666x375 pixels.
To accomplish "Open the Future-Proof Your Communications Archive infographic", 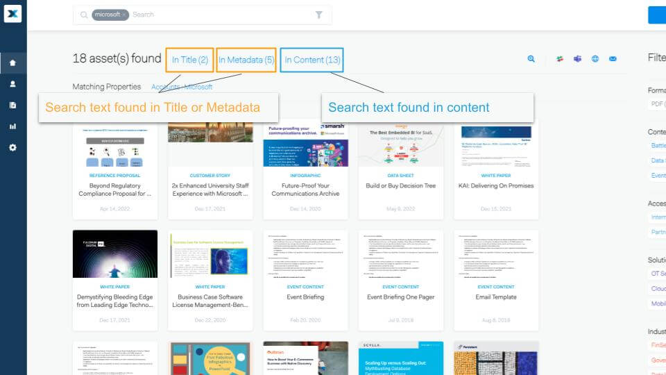I will coord(305,190).
